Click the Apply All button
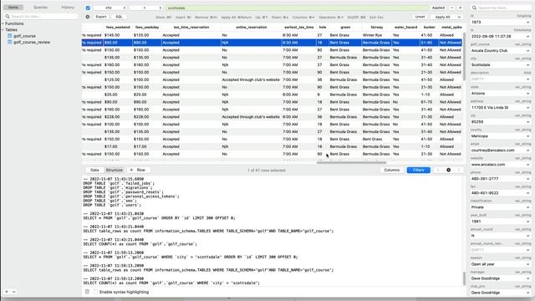The height and width of the screenshot is (301, 535). click(x=442, y=17)
